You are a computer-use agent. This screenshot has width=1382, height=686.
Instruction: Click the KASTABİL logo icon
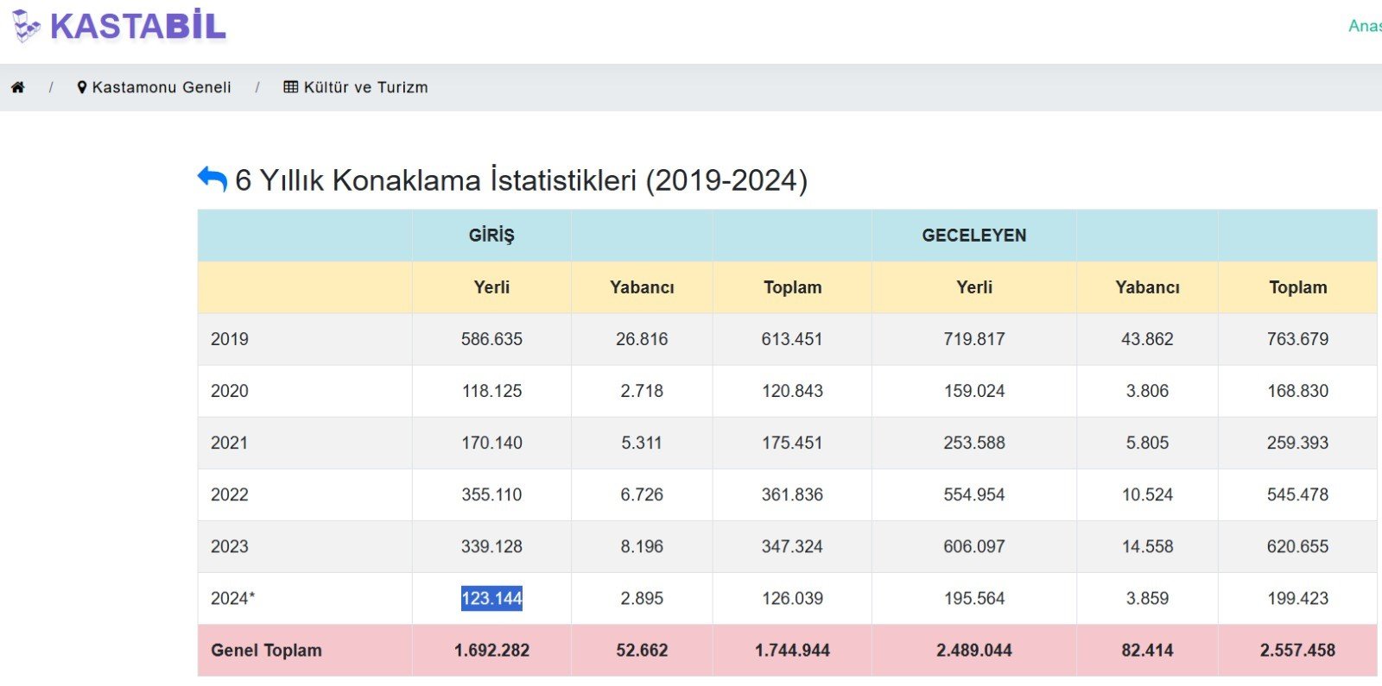[26, 26]
